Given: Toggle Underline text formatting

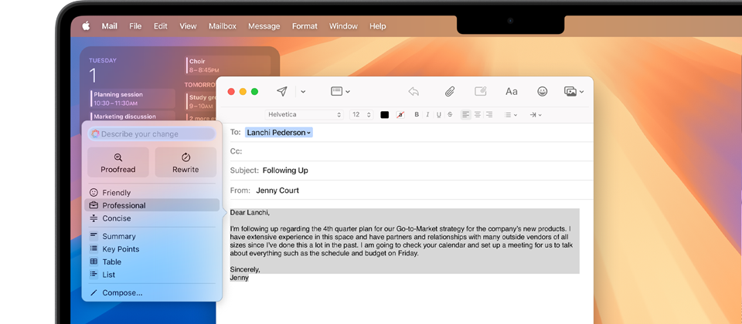Looking at the screenshot, I should [x=438, y=115].
